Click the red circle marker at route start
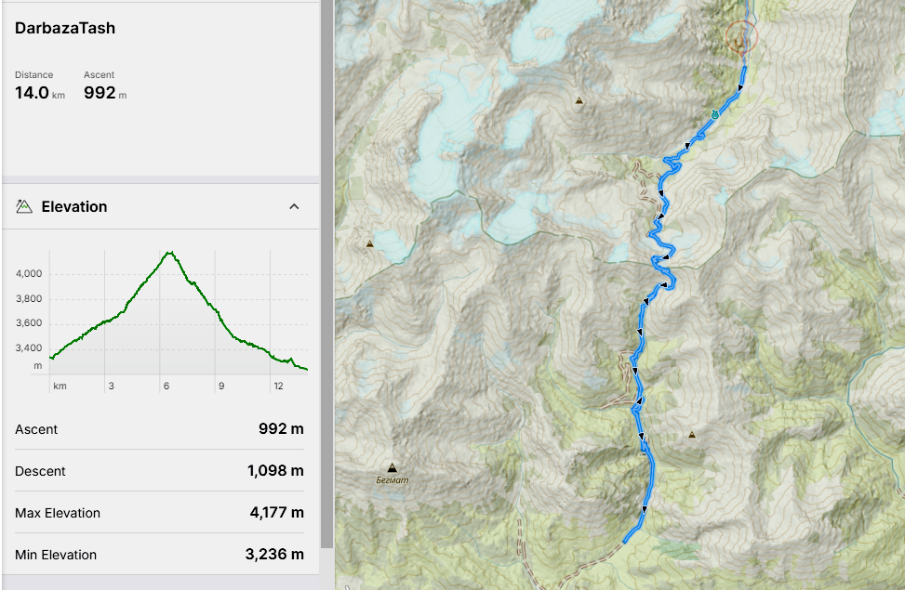Viewport: 905px width, 590px height. 741,38
